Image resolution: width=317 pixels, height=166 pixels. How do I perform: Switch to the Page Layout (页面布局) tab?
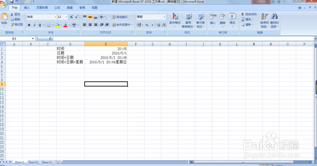[42, 8]
